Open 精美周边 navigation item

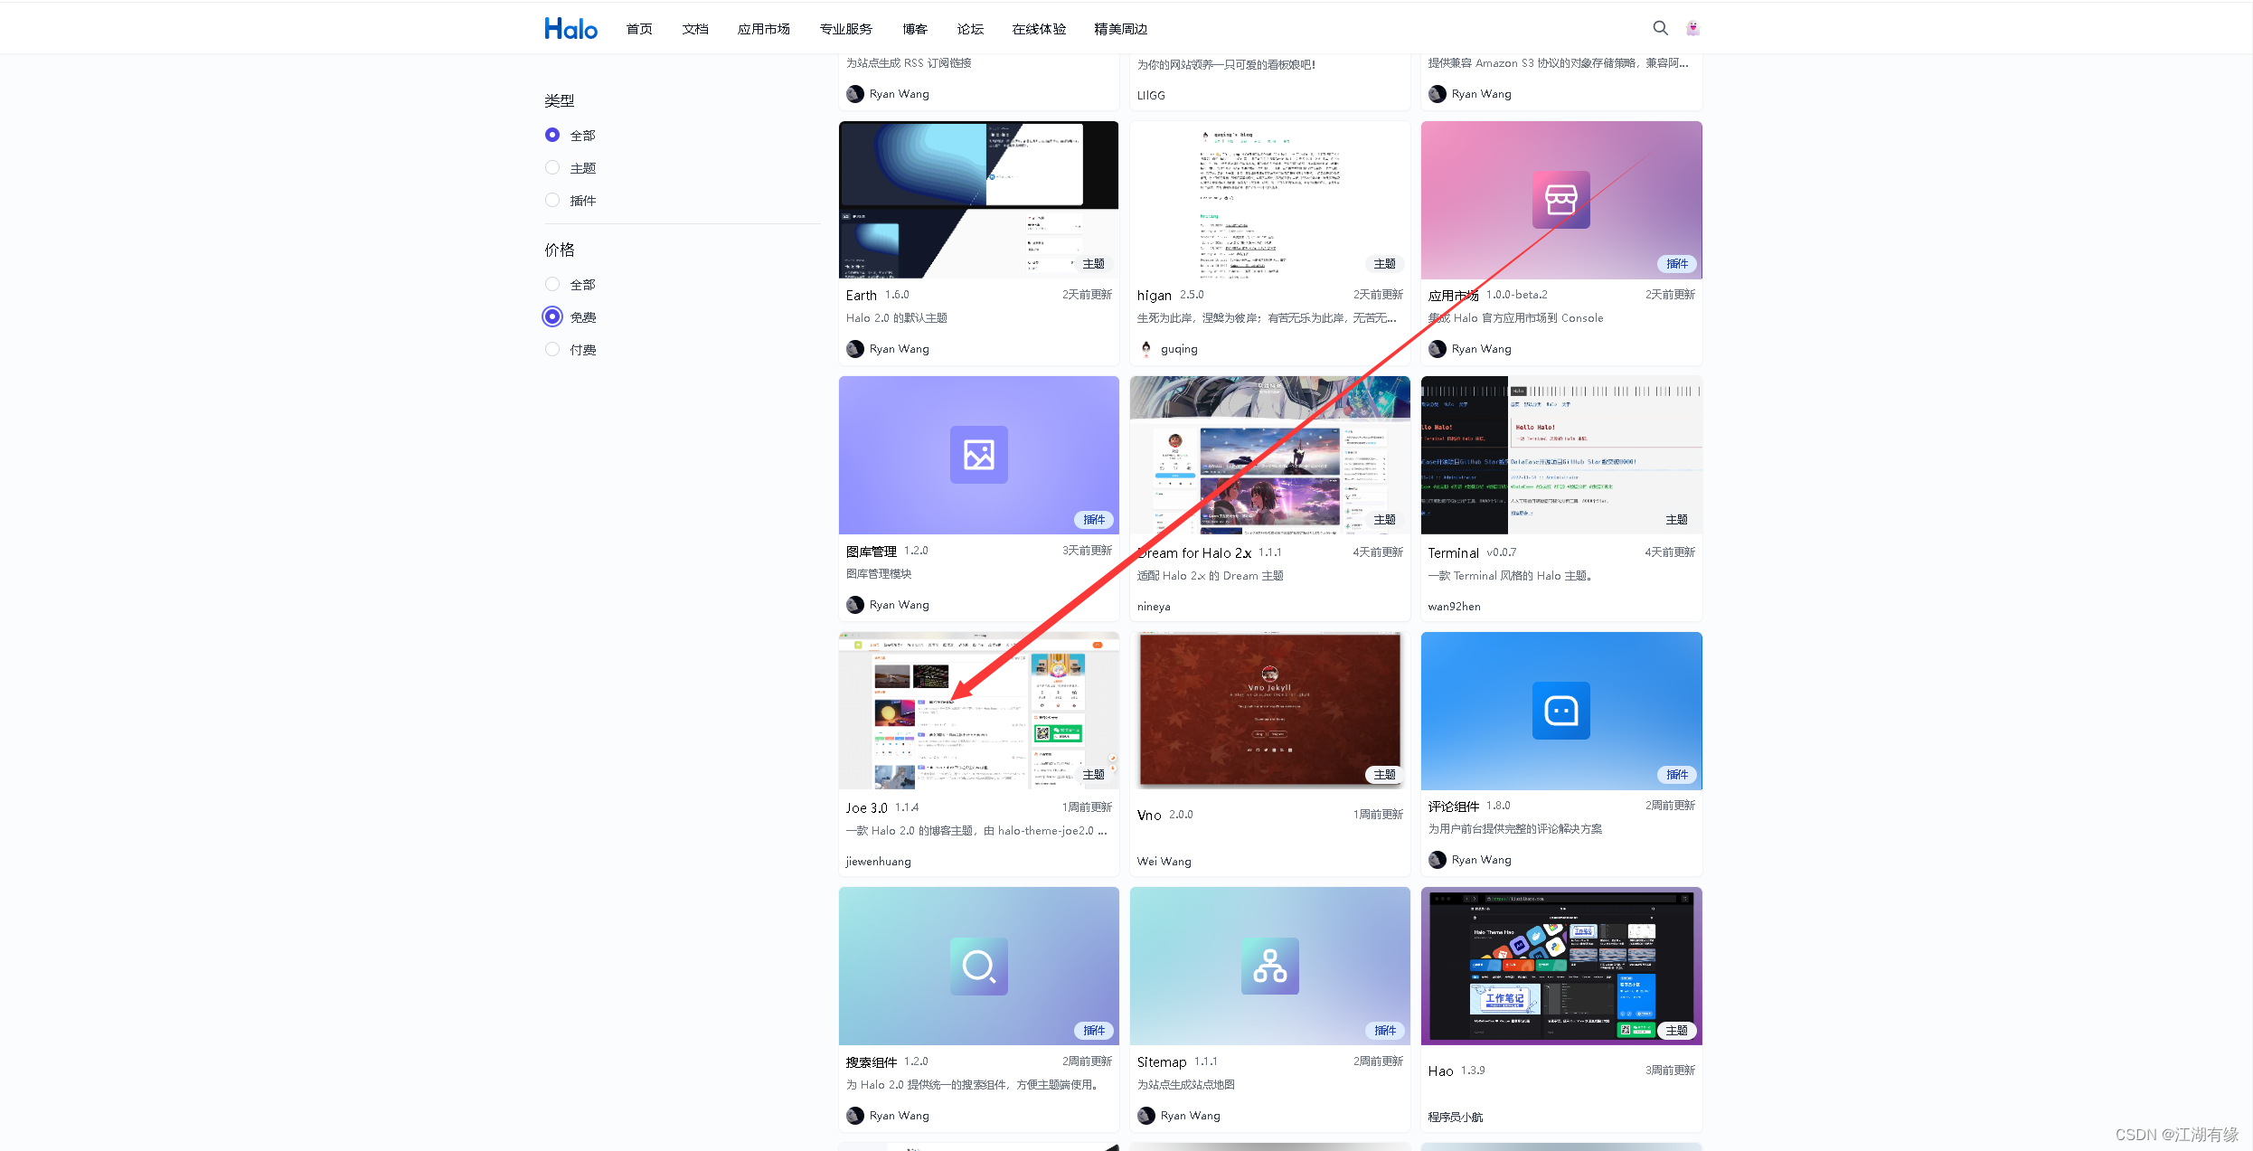point(1121,29)
